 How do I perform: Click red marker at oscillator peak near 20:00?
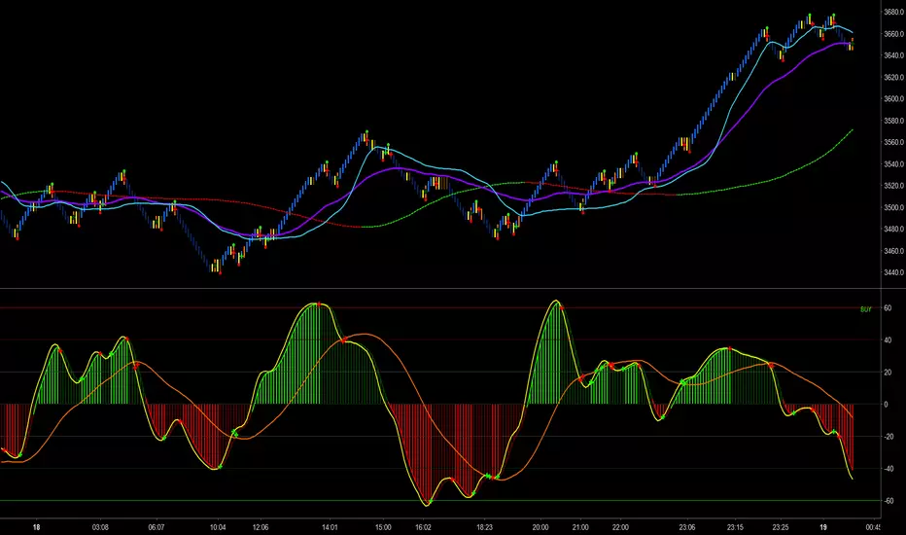pos(562,307)
